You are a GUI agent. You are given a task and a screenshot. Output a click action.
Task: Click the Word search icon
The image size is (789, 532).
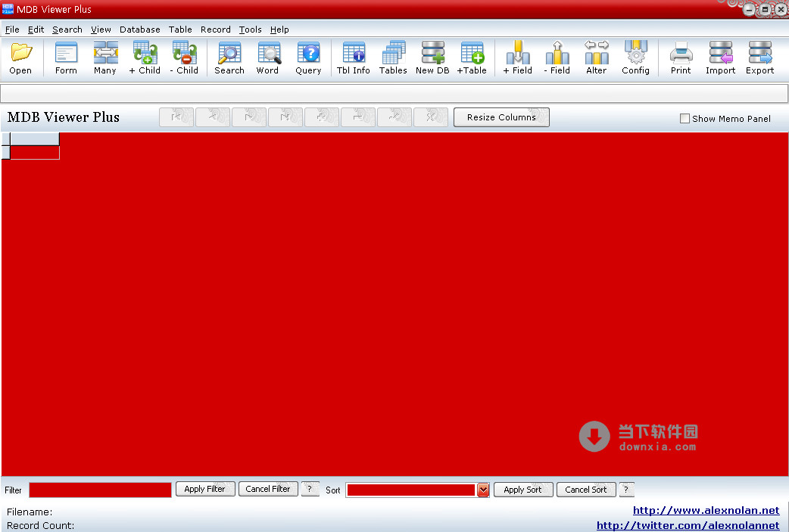268,58
